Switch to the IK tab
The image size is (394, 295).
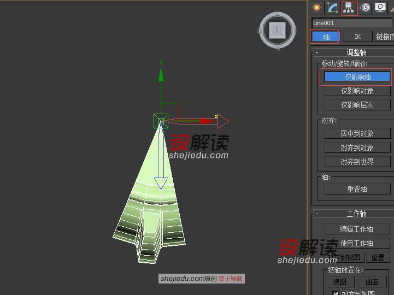coord(357,37)
